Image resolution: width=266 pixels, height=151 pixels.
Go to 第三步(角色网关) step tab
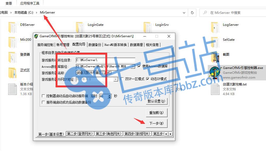click(x=109, y=134)
